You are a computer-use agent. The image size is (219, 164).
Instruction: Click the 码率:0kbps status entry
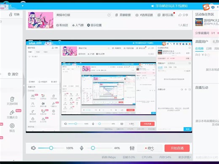pyautogui.click(x=109, y=157)
